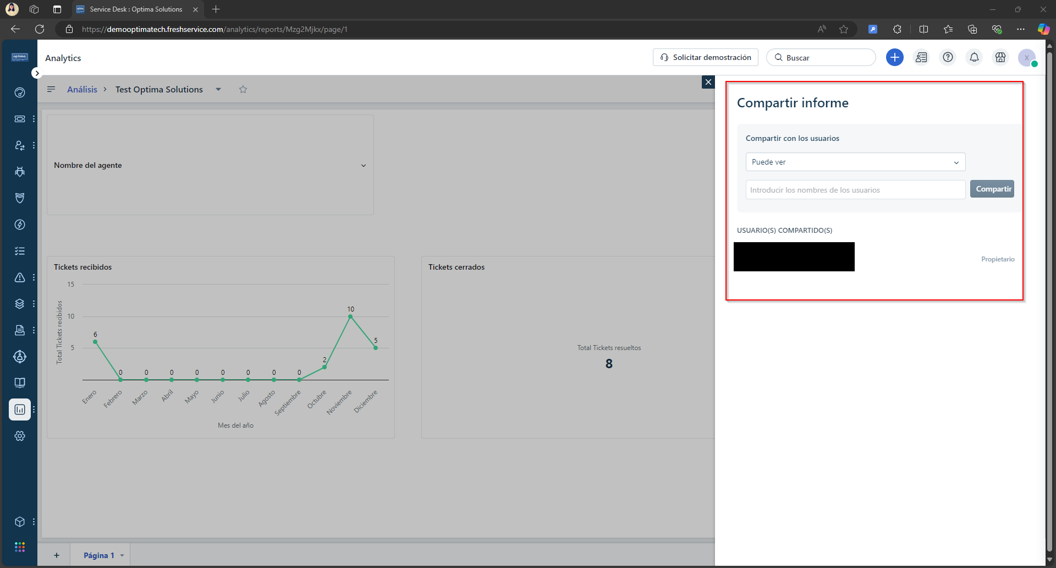Expand the Nombre del agente filter
This screenshot has height=568, width=1056.
coord(363,166)
